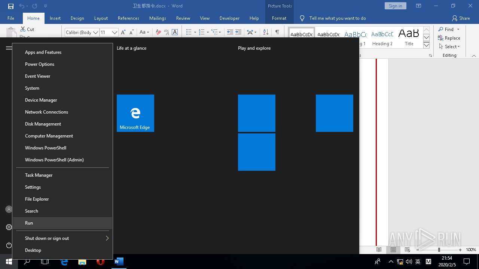Click the Increase Indent icon
479x269 pixels.
pyautogui.click(x=238, y=32)
